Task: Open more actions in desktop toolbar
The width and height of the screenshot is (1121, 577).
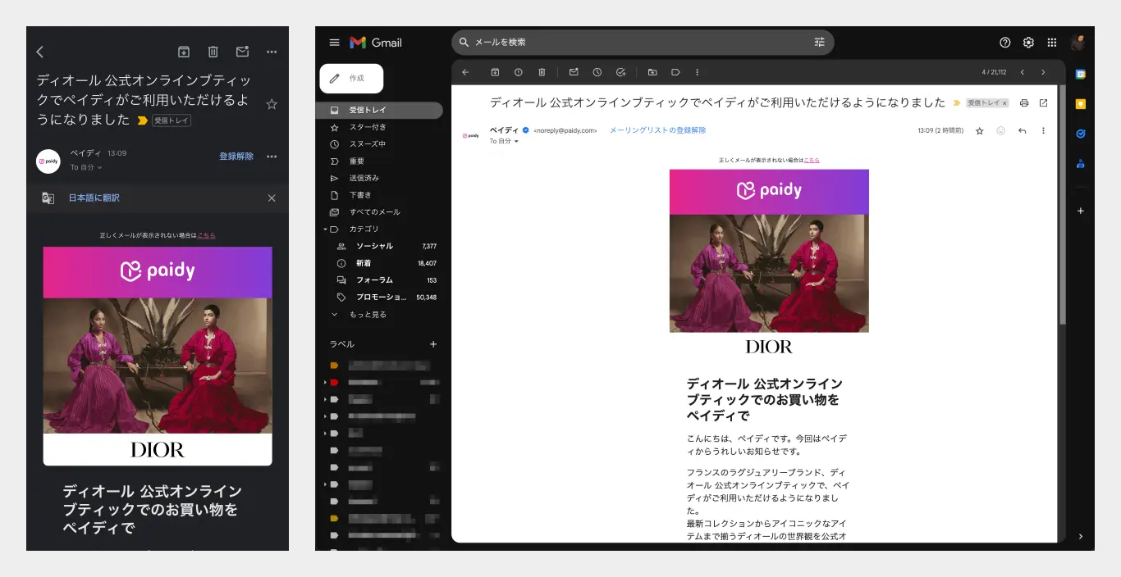Action: [x=698, y=72]
